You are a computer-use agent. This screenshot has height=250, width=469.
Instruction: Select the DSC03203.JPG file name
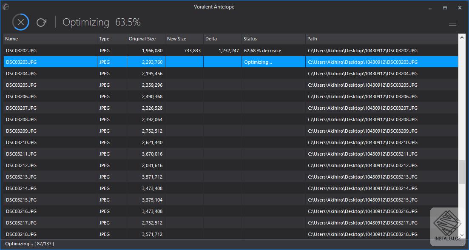click(x=21, y=62)
